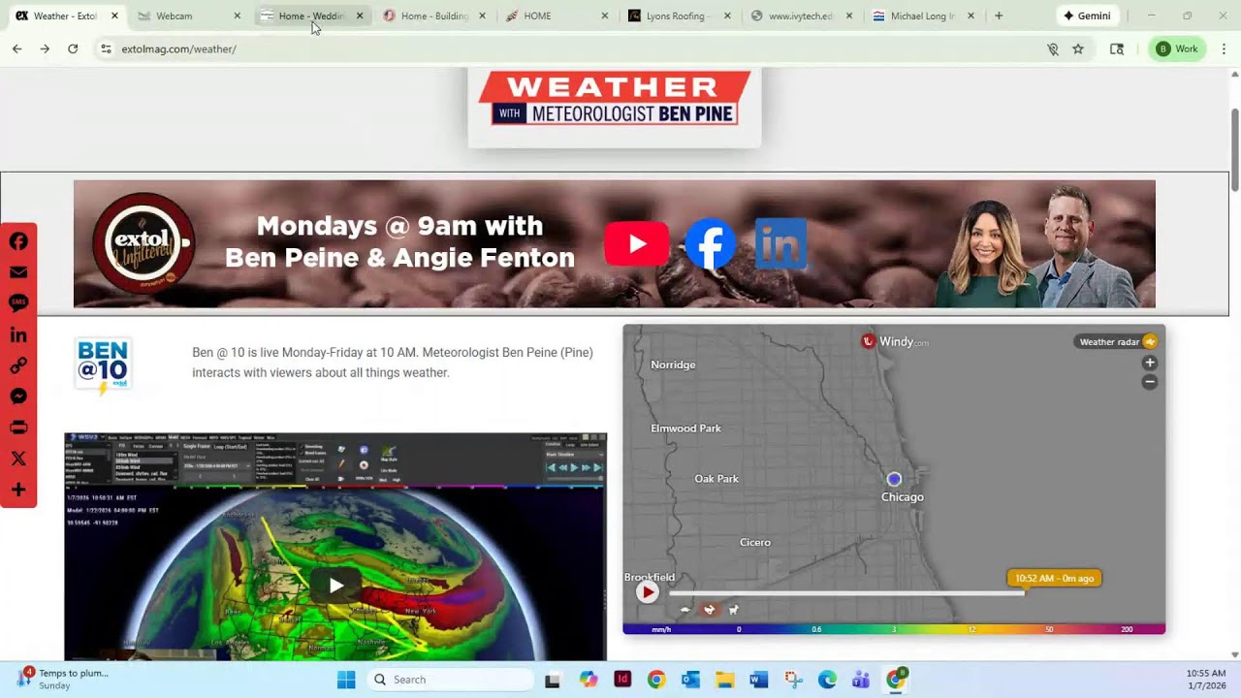This screenshot has width=1241, height=698.
Task: Play the Windy radar animation
Action: click(648, 592)
